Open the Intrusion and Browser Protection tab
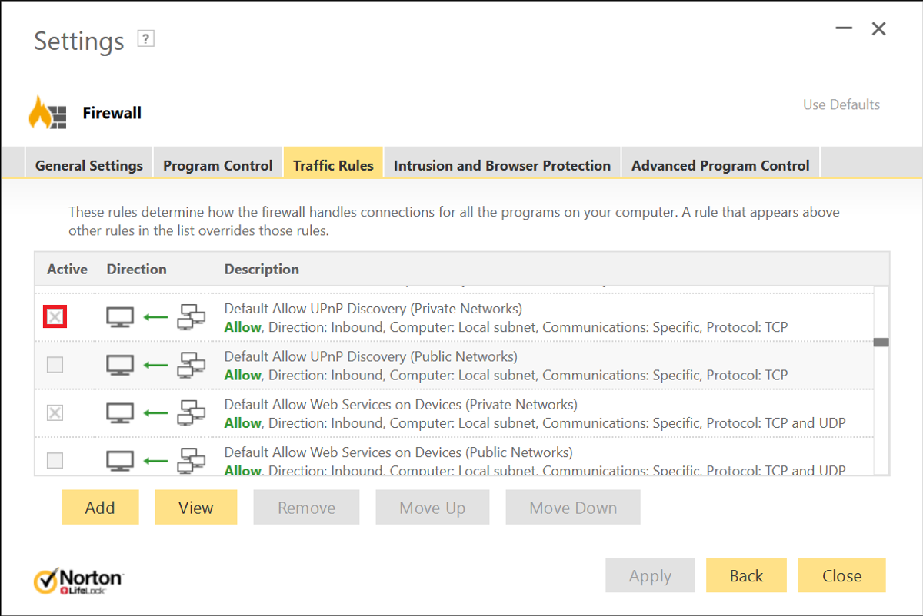This screenshot has width=923, height=616. pos(501,164)
